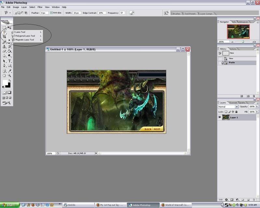Select the Move tool
The width and height of the screenshot is (260, 208).
(x=9, y=28)
